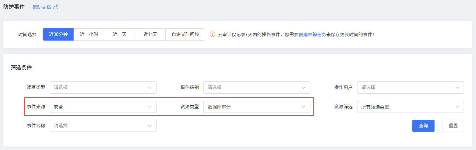Screen dimensions: 476x150
Task: Open the 事件级别 dropdown
Action: click(x=256, y=88)
